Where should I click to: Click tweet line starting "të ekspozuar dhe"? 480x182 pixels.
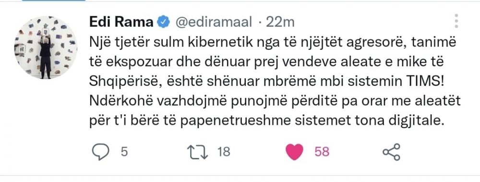266,63
